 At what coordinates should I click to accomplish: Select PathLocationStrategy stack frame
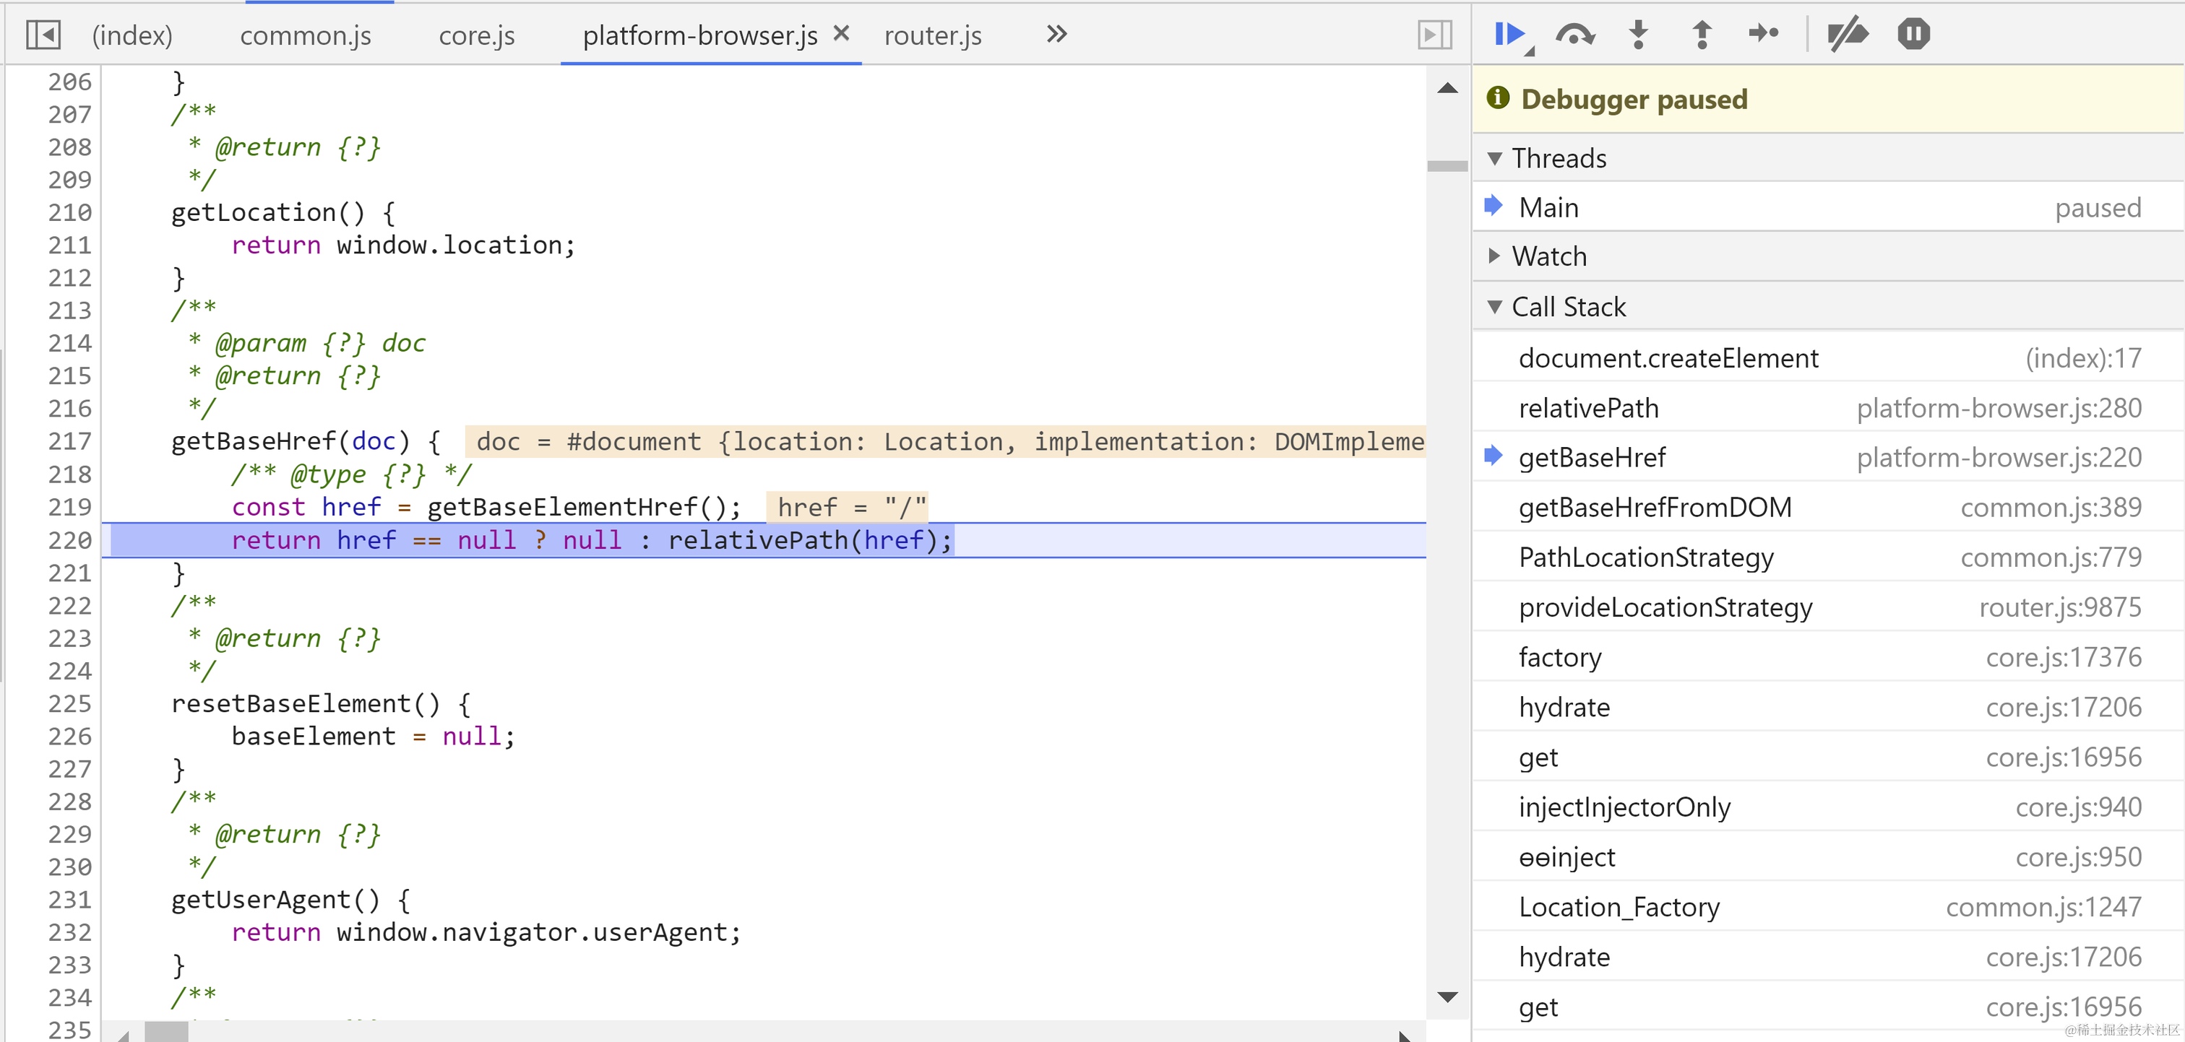[1645, 557]
